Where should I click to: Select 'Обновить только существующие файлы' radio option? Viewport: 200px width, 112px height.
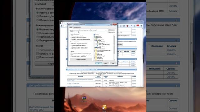(71, 40)
